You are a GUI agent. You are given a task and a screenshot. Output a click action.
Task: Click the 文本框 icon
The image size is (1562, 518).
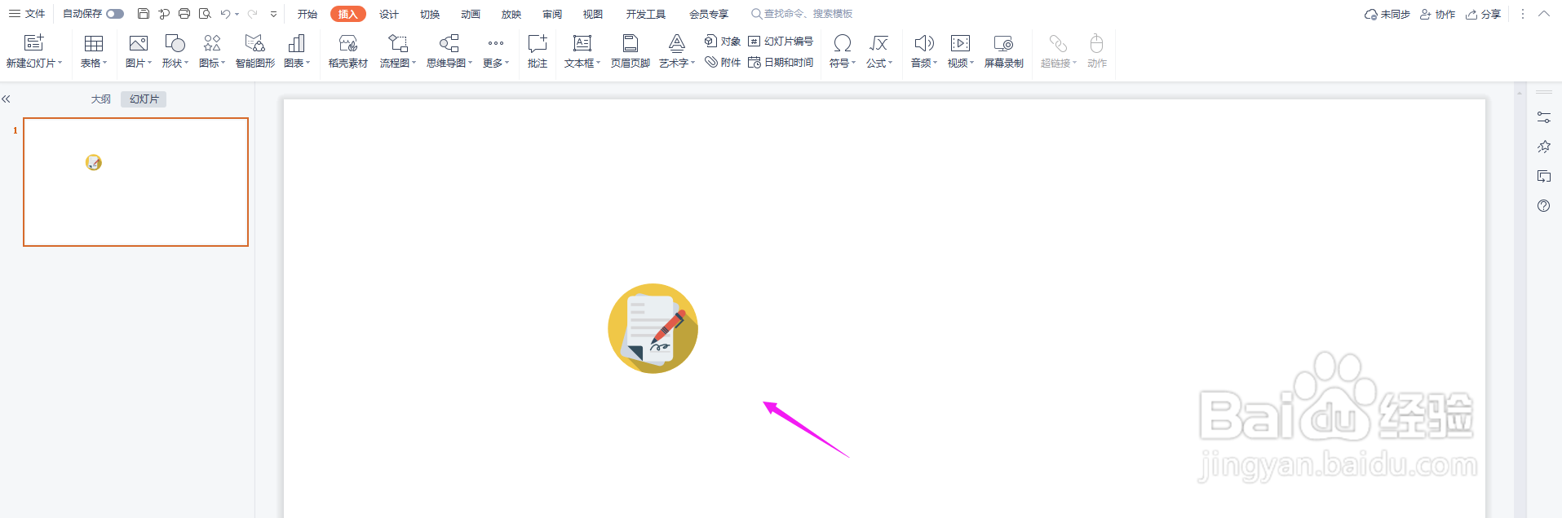582,43
